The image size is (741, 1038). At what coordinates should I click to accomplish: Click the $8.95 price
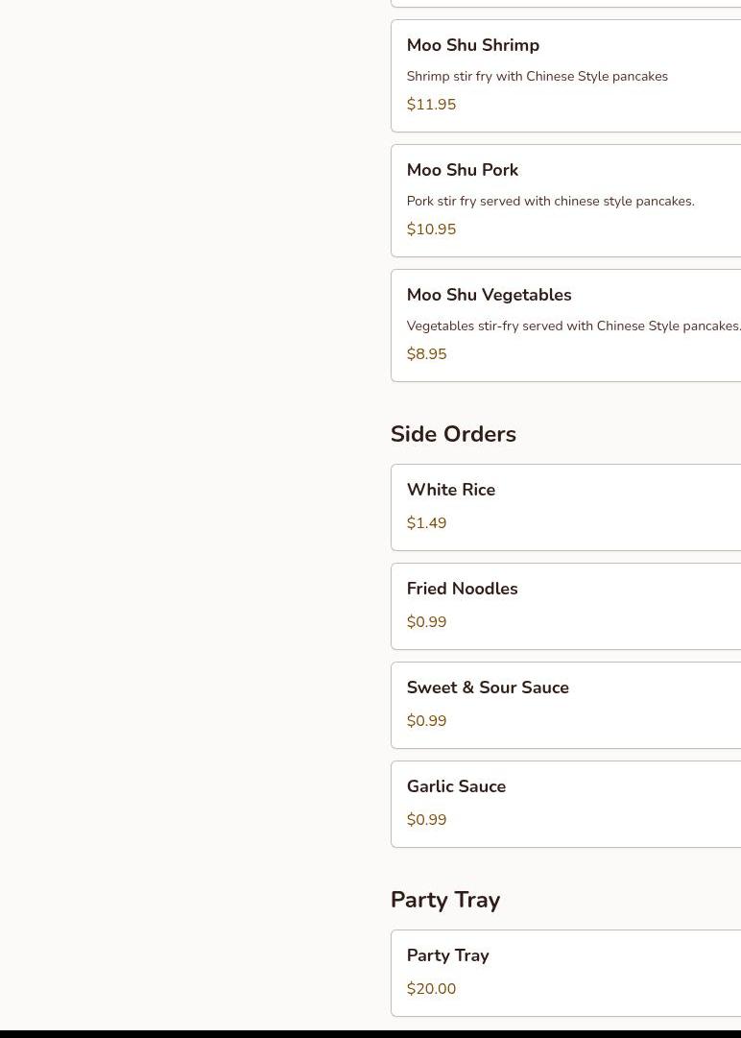[426, 354]
